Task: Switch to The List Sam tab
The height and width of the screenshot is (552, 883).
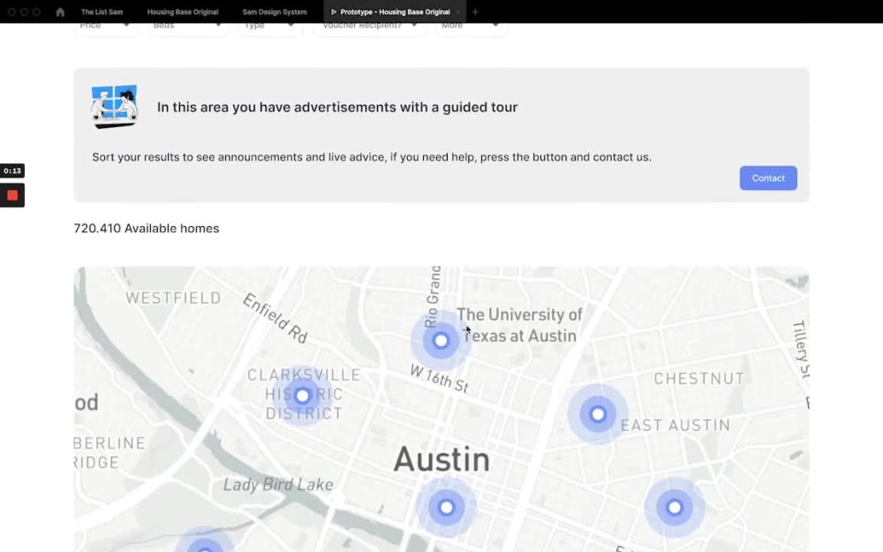Action: [102, 11]
